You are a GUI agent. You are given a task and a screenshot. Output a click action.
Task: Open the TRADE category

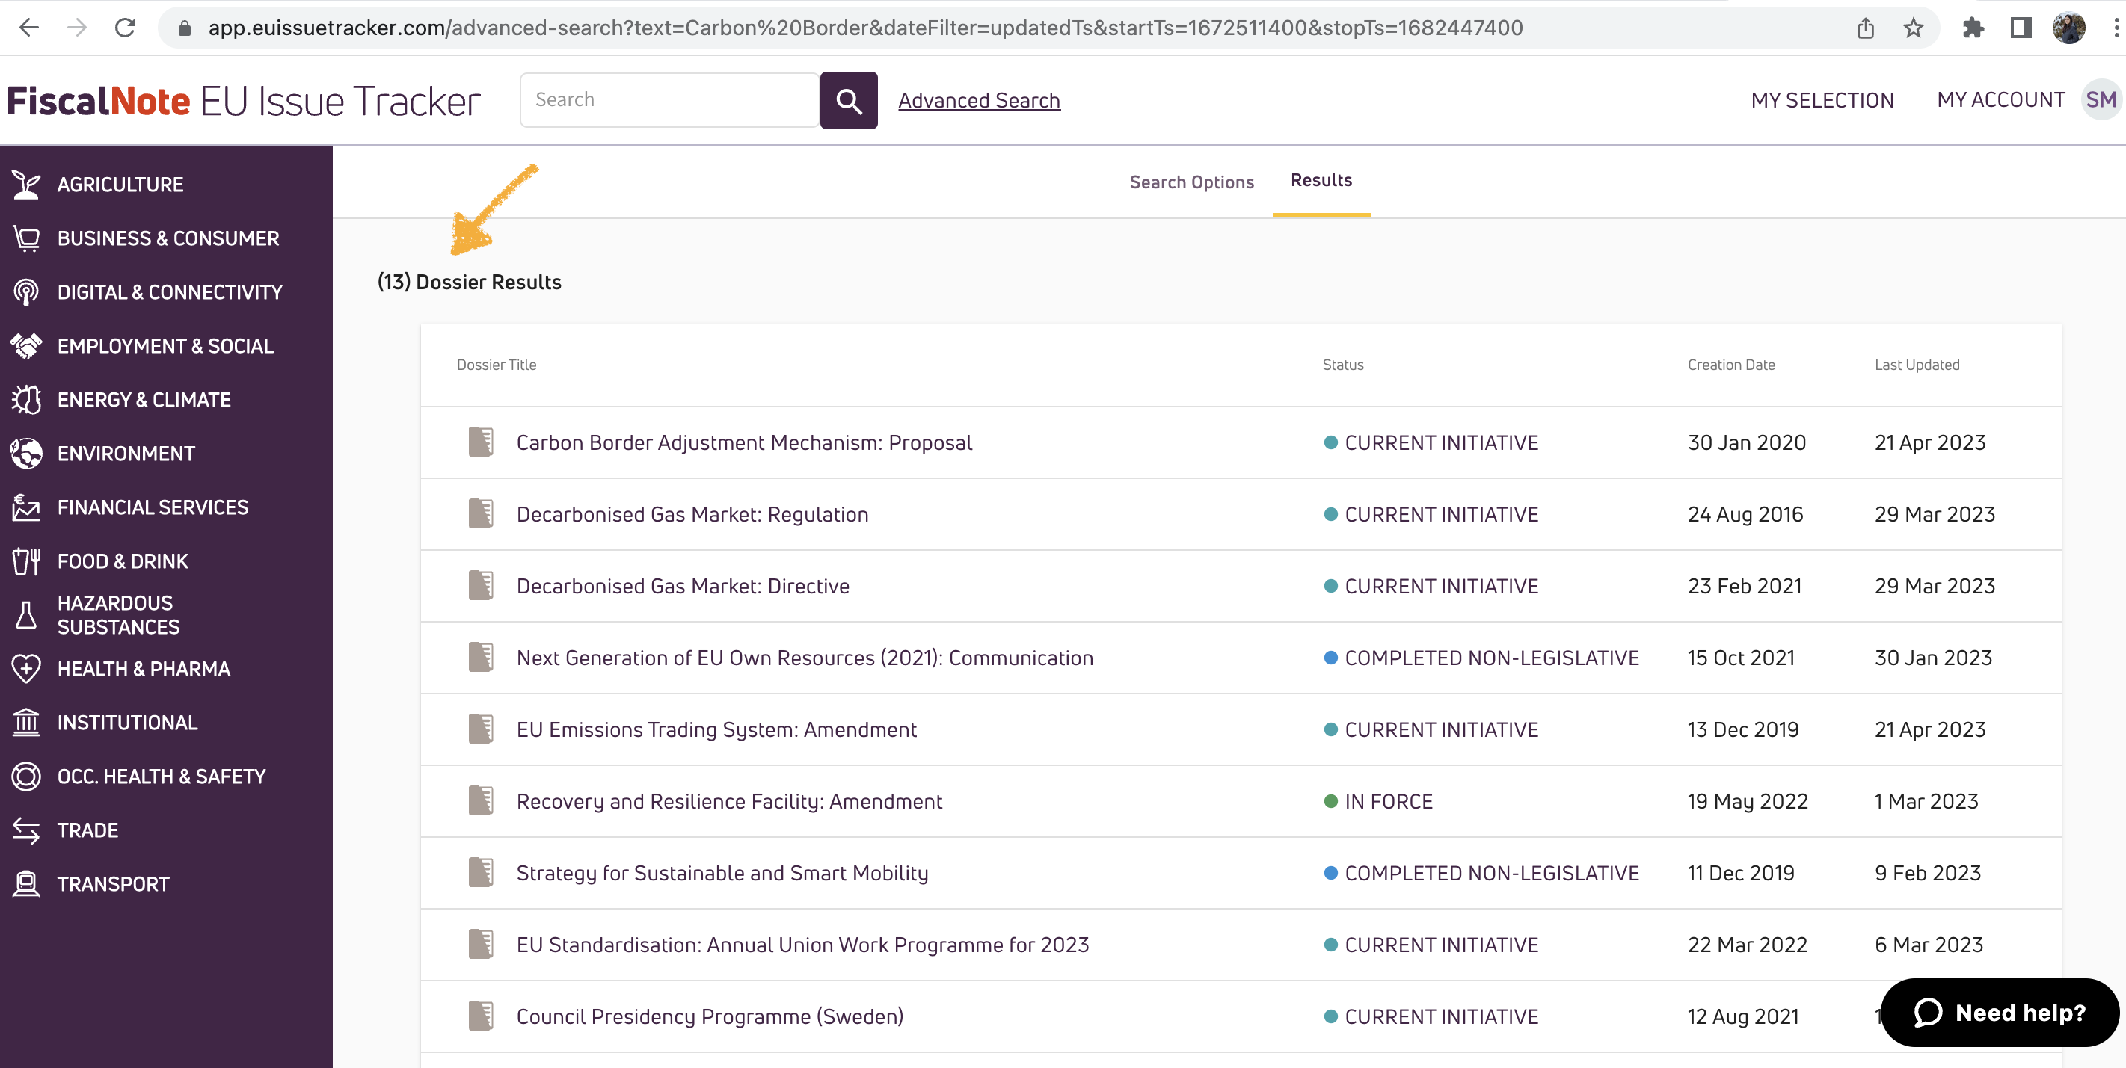pyautogui.click(x=87, y=830)
